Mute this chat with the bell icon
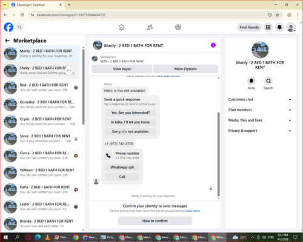This screenshot has width=303, height=242. click(x=251, y=81)
